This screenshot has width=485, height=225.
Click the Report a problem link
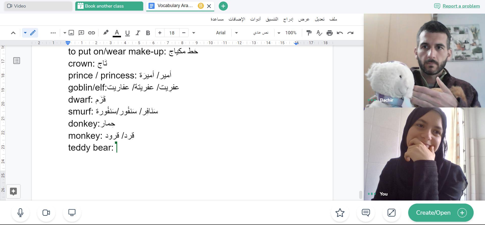click(461, 6)
